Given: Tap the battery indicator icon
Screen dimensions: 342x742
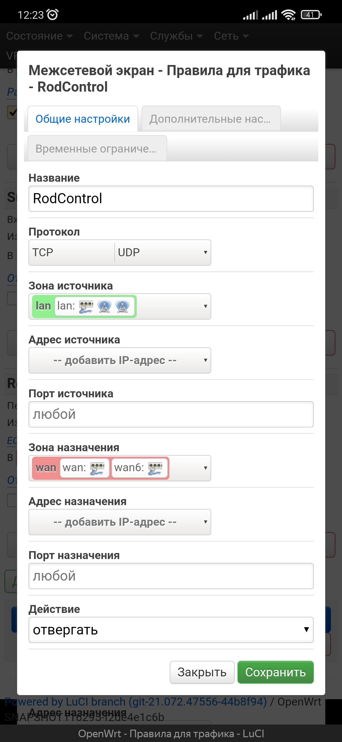Looking at the screenshot, I should click(311, 15).
